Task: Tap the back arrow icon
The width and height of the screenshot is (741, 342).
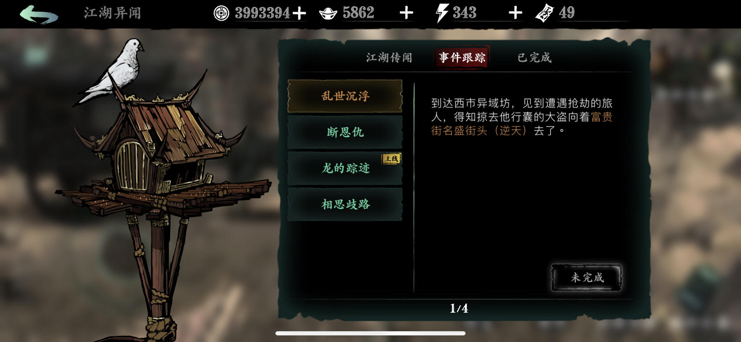Action: 39,14
